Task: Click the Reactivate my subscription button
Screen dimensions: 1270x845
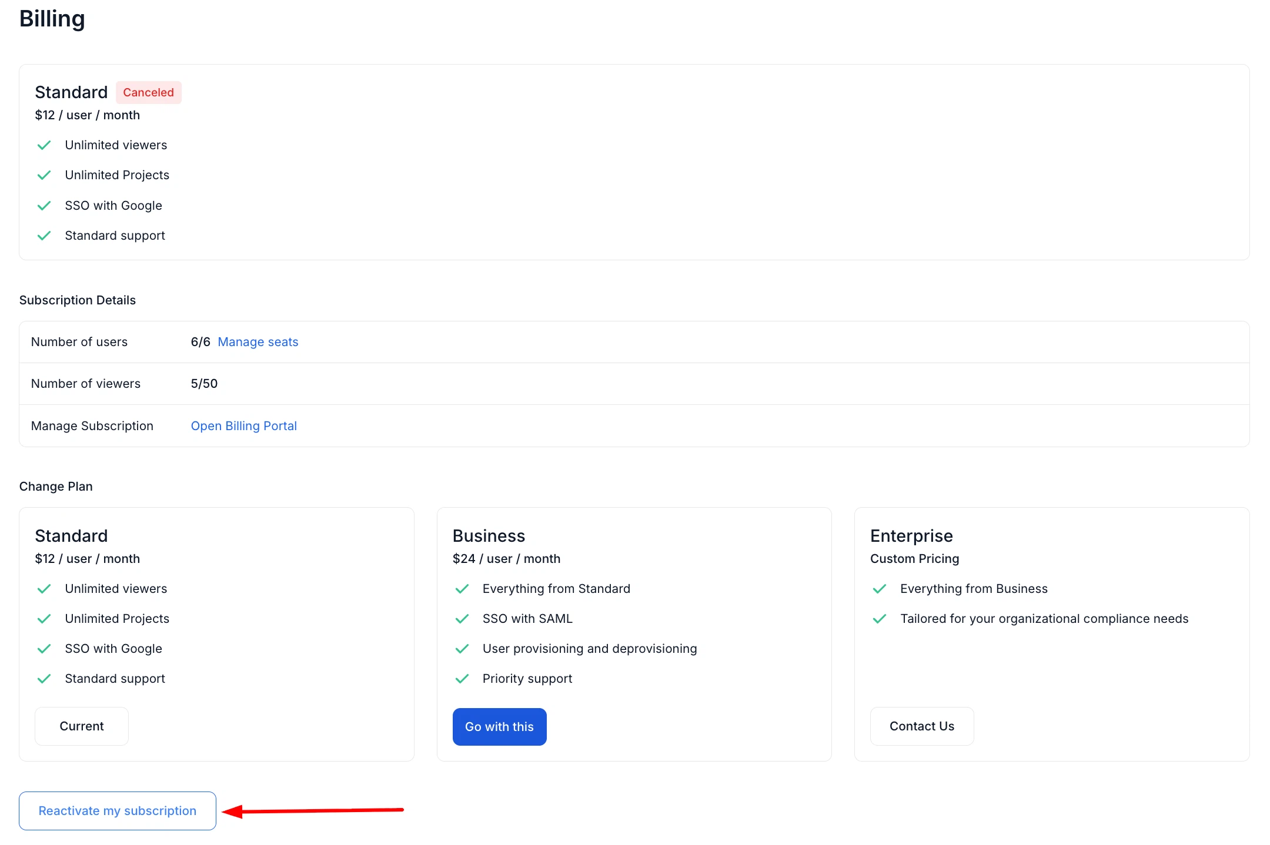Action: click(118, 811)
